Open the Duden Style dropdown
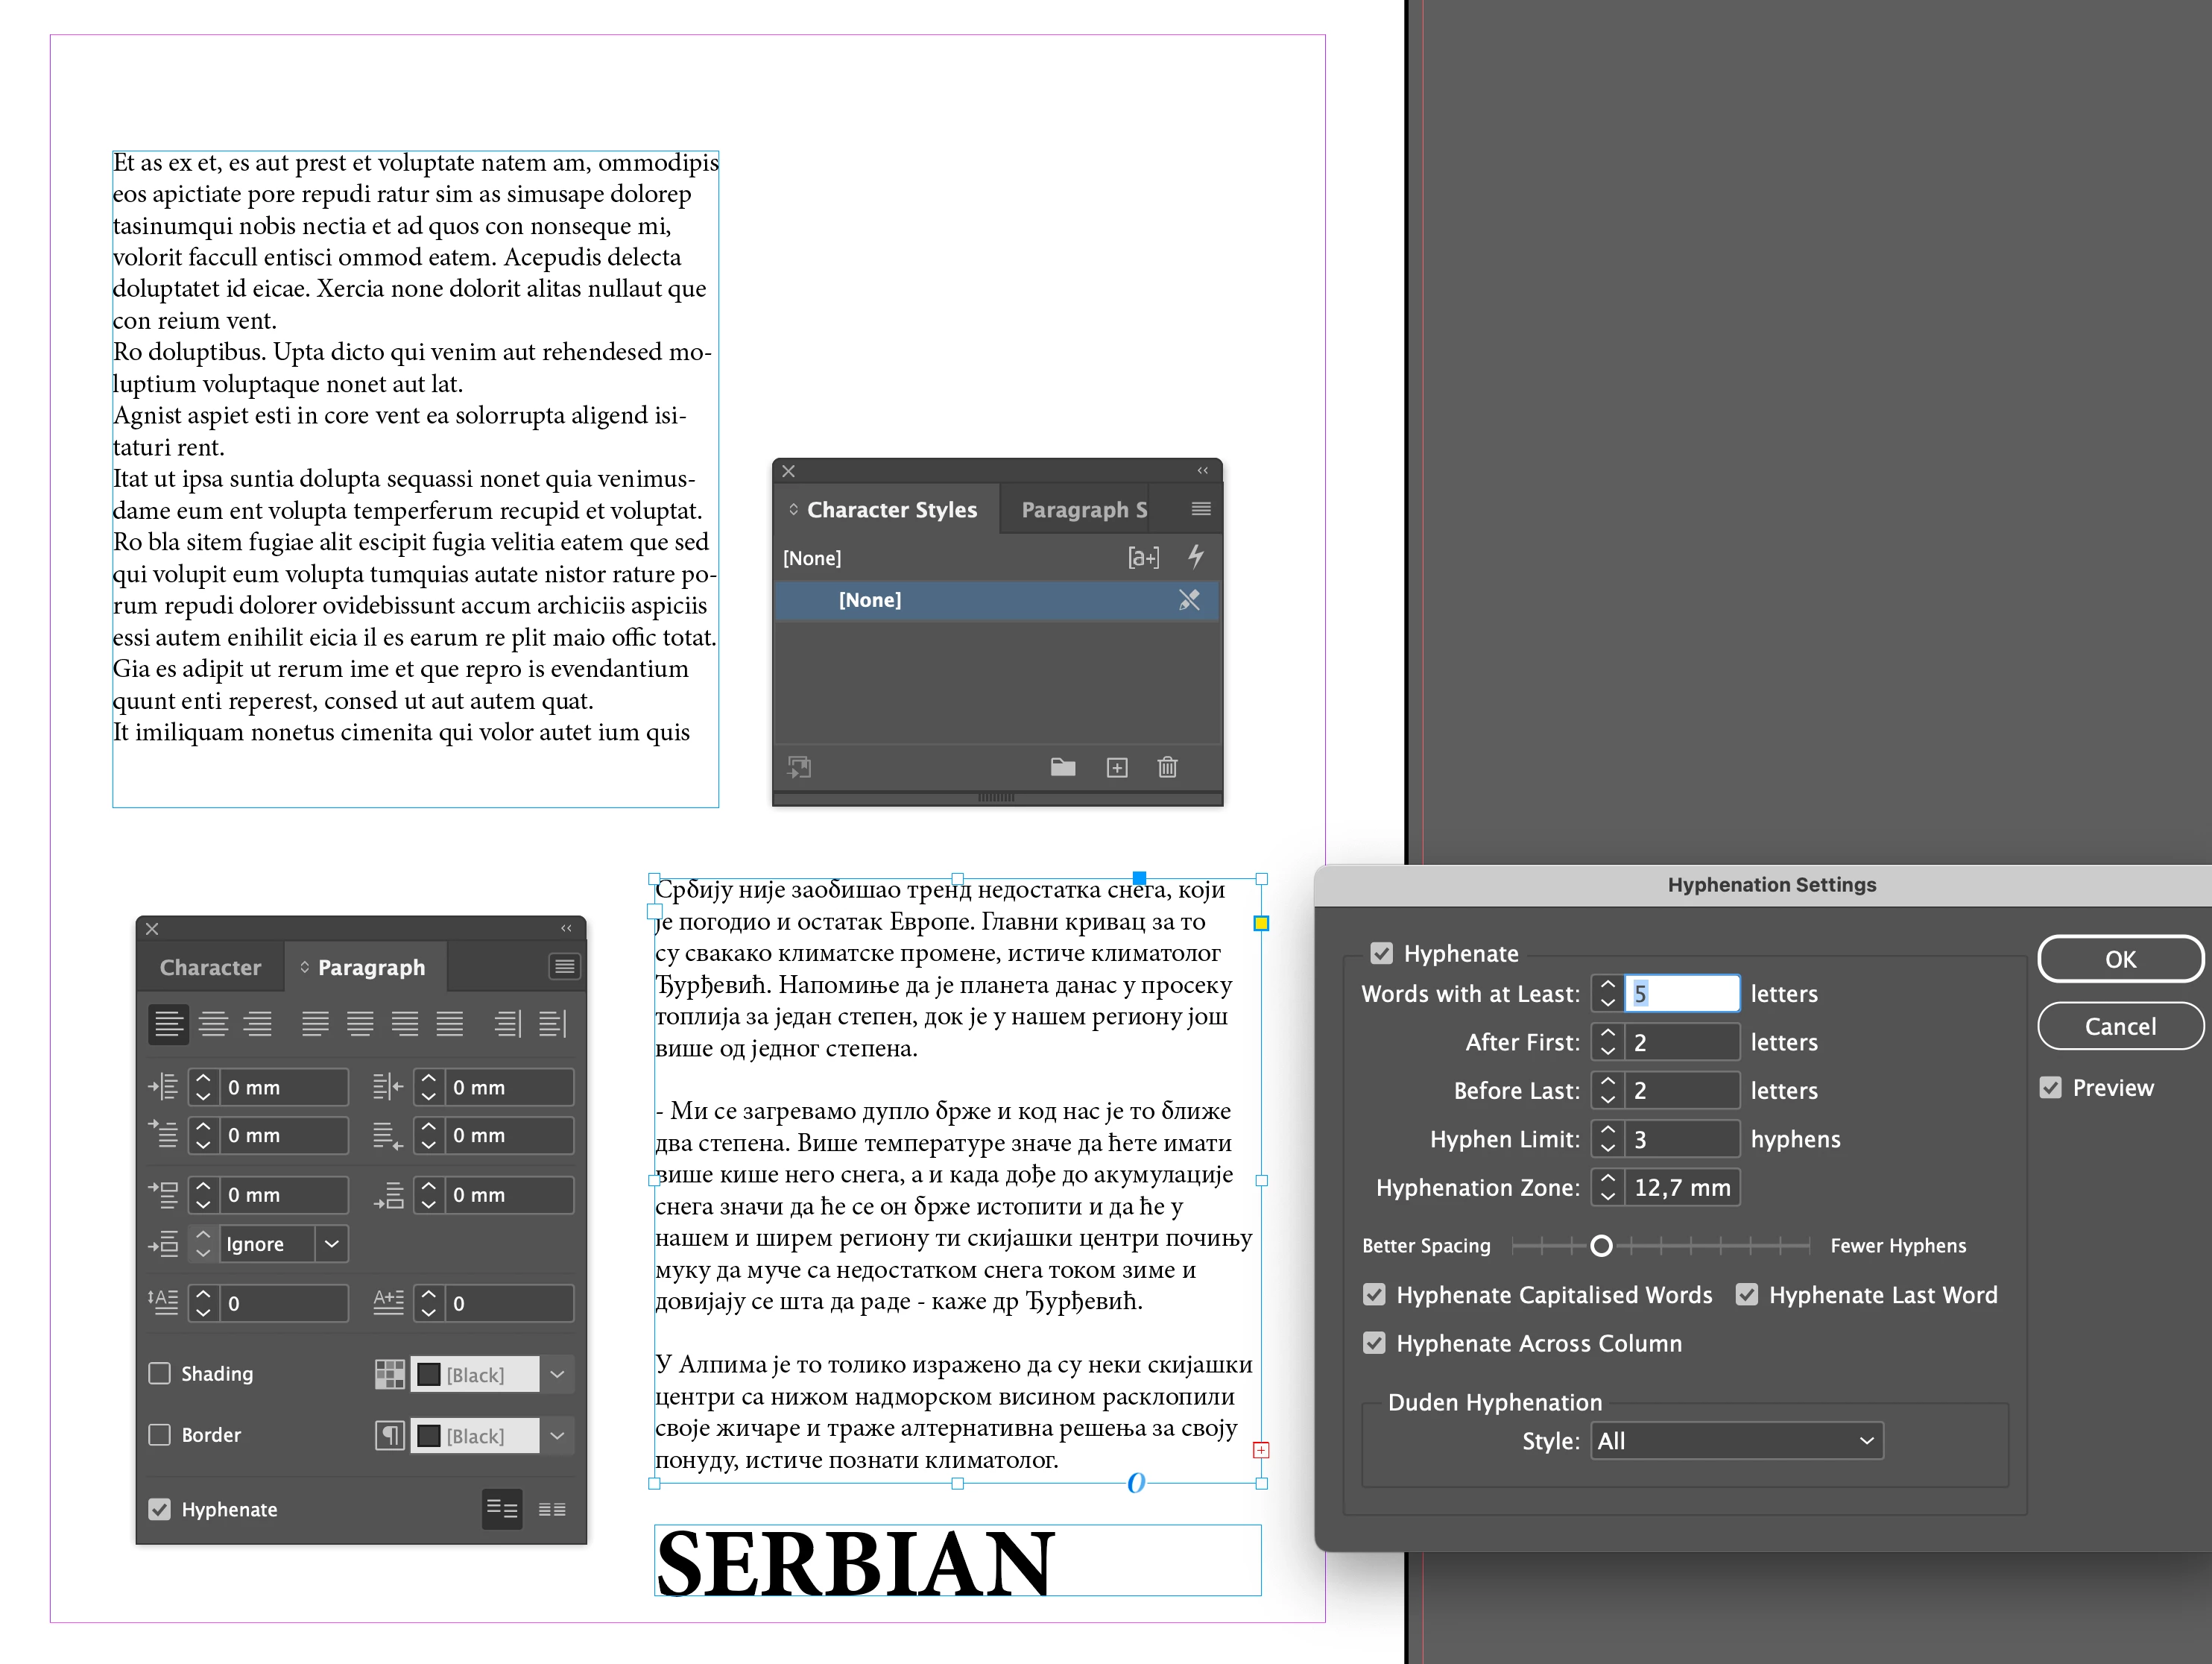The height and width of the screenshot is (1664, 2212). (x=1736, y=1441)
